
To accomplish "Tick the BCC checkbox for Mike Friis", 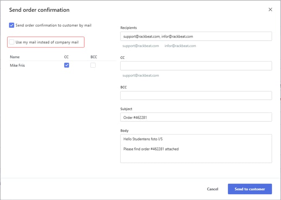I will point(93,65).
